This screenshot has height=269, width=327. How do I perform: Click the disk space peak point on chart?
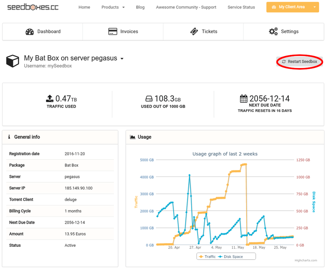[189, 175]
